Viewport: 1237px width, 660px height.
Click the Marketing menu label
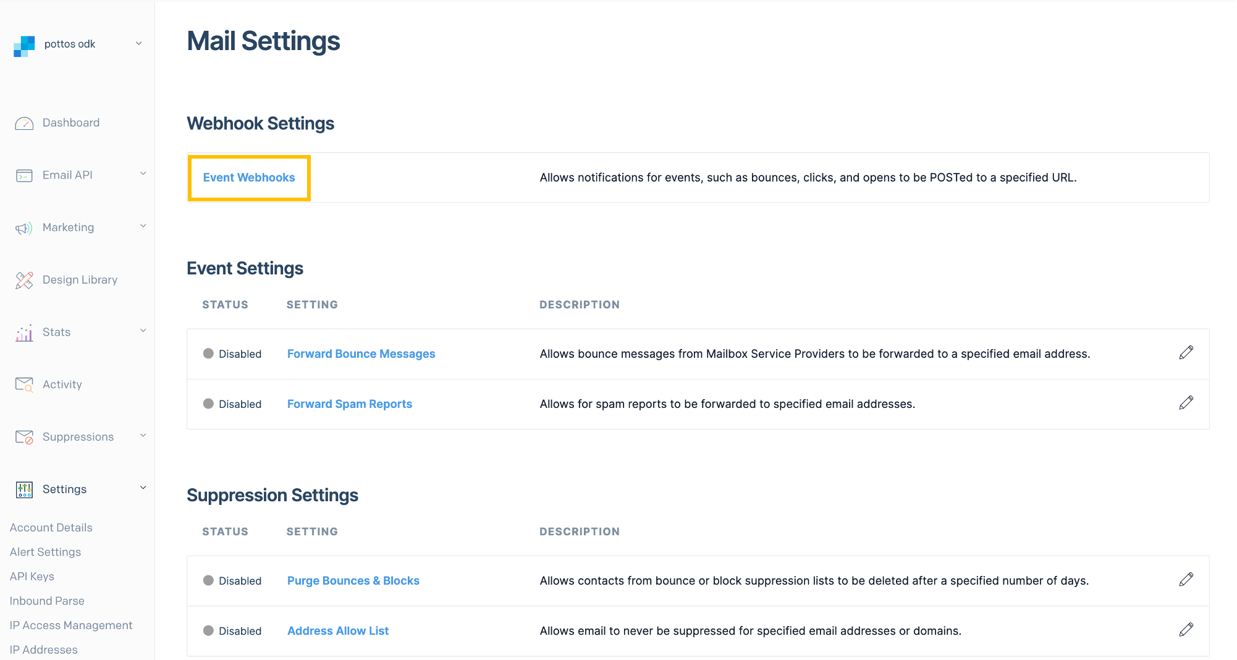[x=68, y=227]
